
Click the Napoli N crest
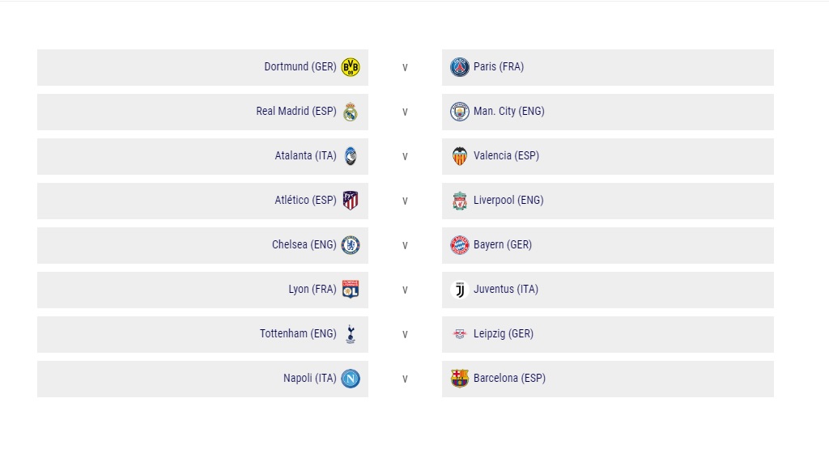coord(351,379)
